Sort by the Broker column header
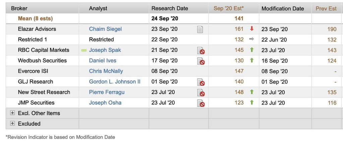Image resolution: width=343 pixels, height=141 pixels. coord(19,8)
